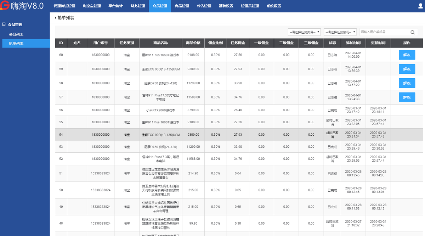Screen dimensions: 425x236
Task: Open the 平台统计 menu
Action: pos(117,6)
